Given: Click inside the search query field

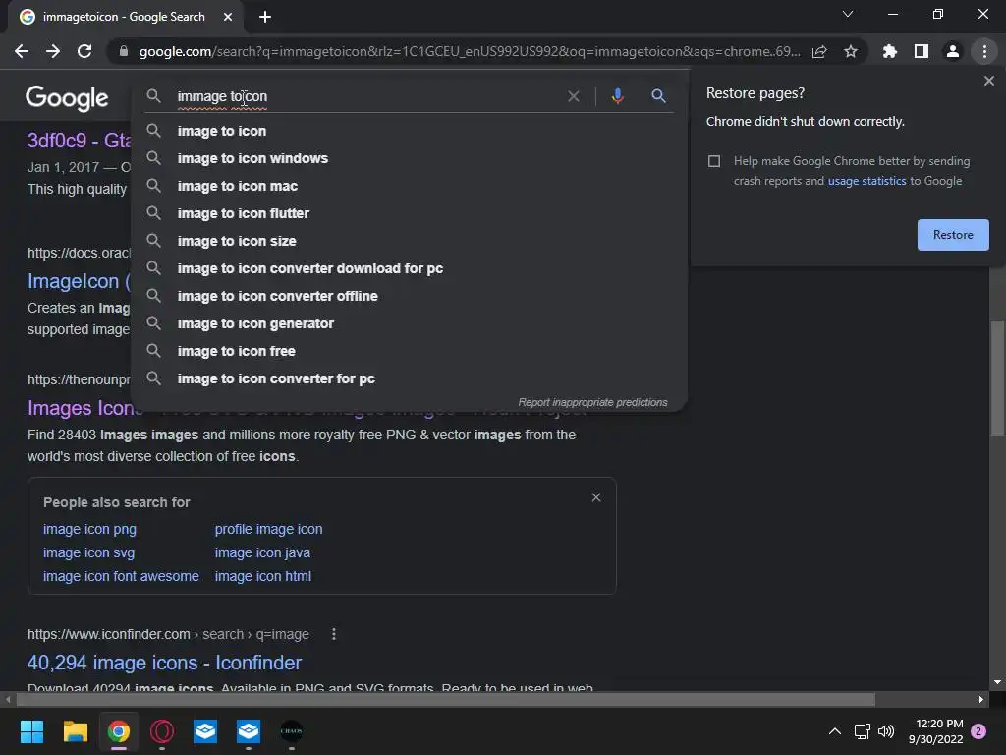Looking at the screenshot, I should 365,96.
